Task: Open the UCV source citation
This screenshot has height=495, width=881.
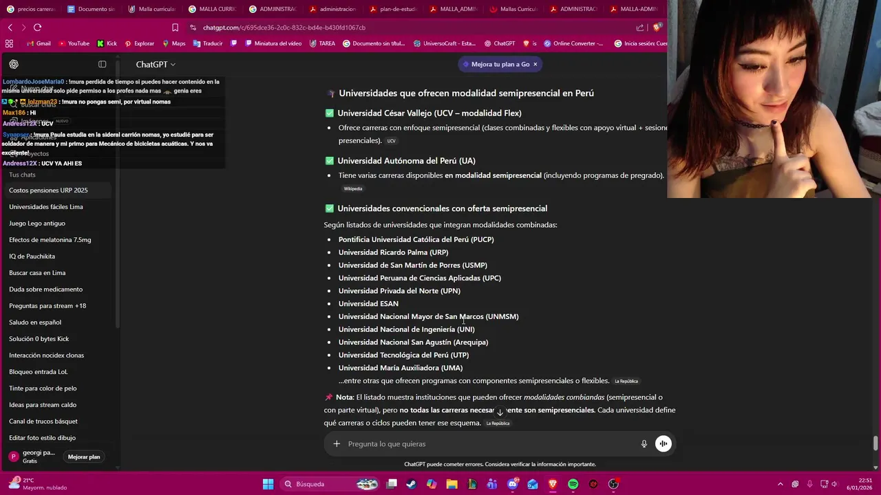Action: (x=391, y=141)
